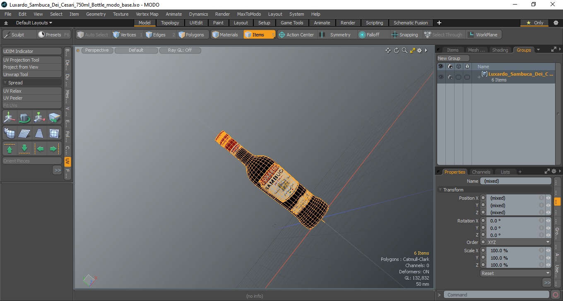
Task: Switch to Edges selection mode
Action: 160,35
